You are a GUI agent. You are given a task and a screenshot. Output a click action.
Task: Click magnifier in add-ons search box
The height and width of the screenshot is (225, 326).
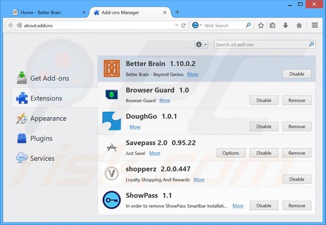point(311,44)
